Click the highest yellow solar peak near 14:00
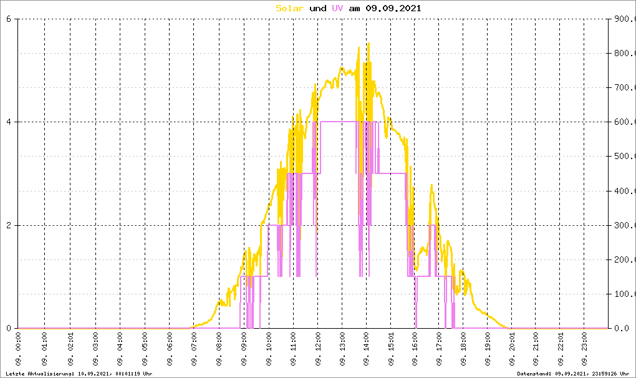The height and width of the screenshot is (378, 636). pyautogui.click(x=369, y=44)
